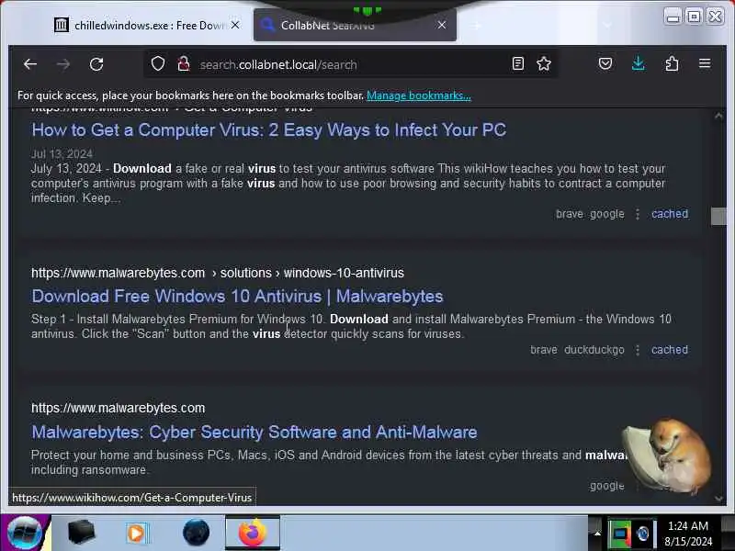Reload the current page
735x551 pixels.
click(96, 64)
